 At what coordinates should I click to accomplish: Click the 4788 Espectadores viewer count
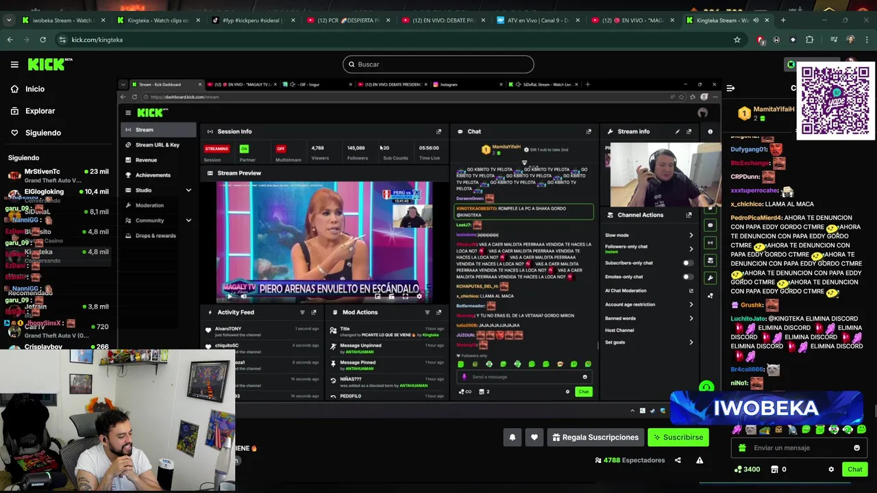tap(630, 460)
